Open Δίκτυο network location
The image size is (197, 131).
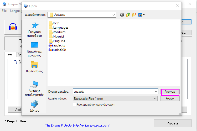point(34,106)
